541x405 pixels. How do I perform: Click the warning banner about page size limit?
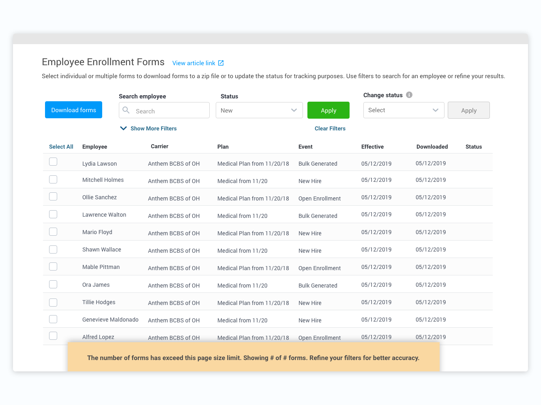click(254, 358)
